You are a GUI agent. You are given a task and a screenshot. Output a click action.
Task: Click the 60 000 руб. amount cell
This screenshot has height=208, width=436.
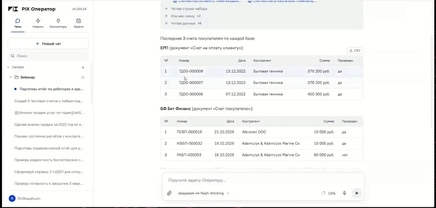(x=324, y=155)
